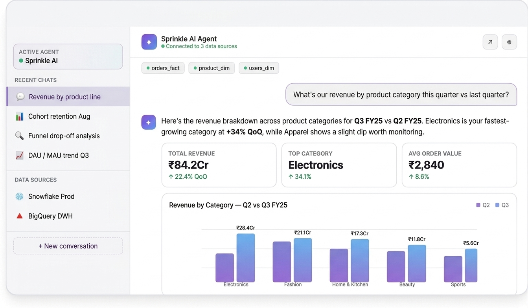Toggle the product_dim data source chip
528x308 pixels.
212,68
